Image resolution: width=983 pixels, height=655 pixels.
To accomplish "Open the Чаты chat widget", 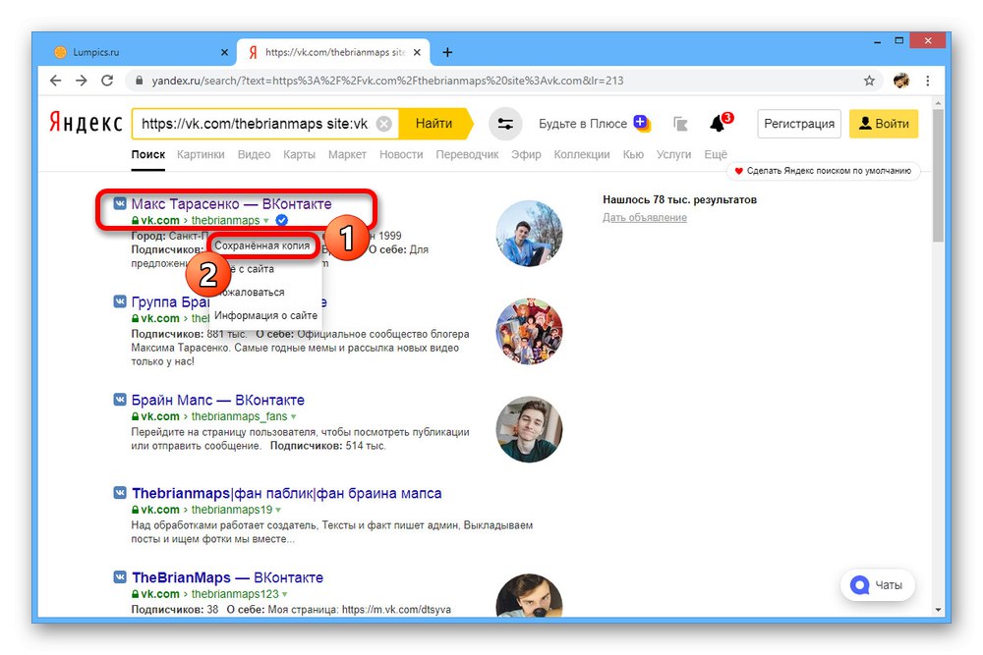I will click(x=877, y=585).
